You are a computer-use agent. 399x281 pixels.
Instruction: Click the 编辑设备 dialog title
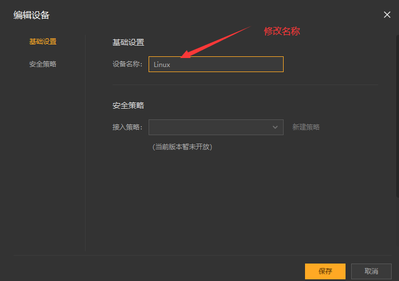pos(32,15)
